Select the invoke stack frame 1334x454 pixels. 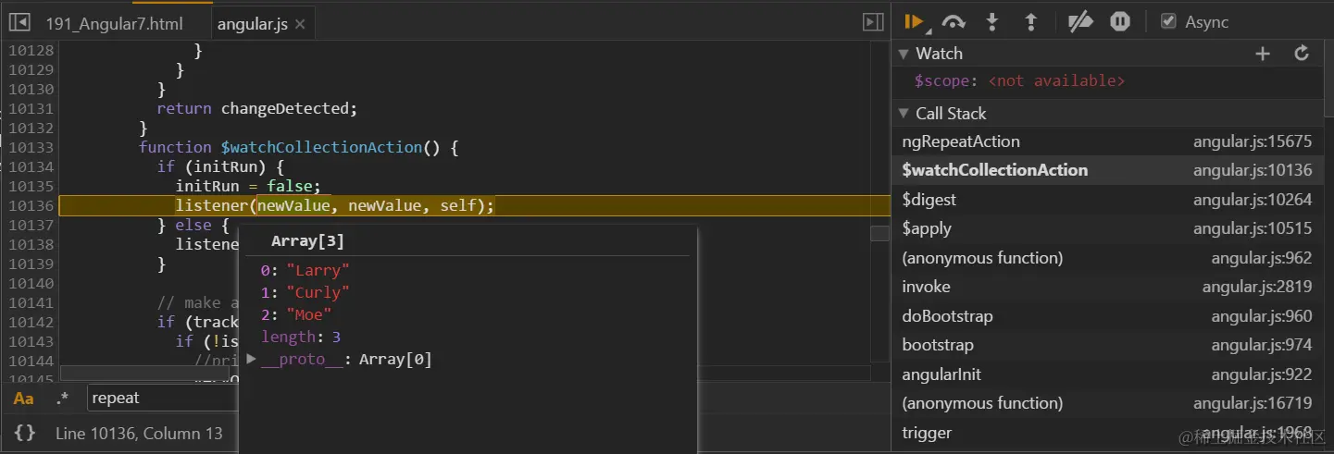tap(1107, 287)
